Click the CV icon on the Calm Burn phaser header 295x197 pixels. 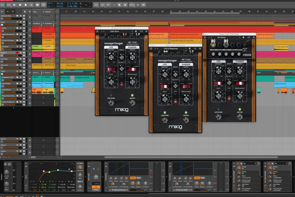click(x=141, y=31)
